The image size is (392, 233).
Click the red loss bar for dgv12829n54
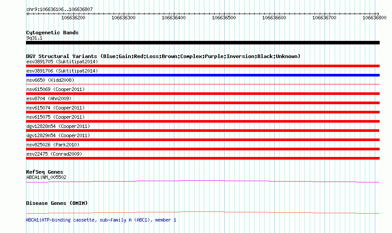click(203, 140)
